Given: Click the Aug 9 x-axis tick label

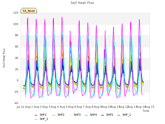Looking at the screenshot, I should 98,107.
